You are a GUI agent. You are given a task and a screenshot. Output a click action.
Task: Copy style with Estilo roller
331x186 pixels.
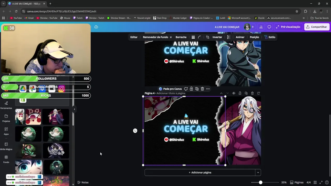(270, 37)
